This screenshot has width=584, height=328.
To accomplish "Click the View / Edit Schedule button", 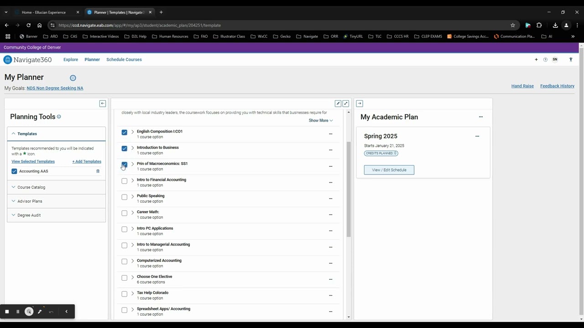I will pyautogui.click(x=389, y=170).
